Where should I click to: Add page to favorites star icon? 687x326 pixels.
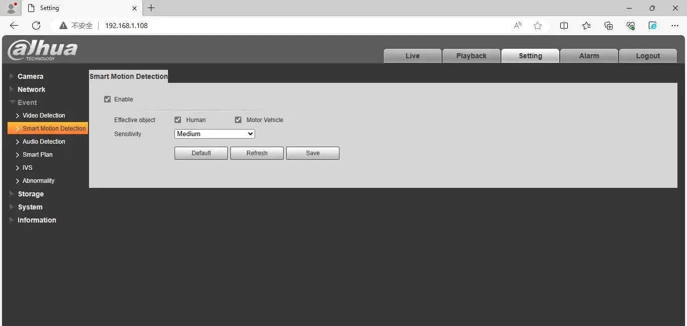pyautogui.click(x=538, y=26)
